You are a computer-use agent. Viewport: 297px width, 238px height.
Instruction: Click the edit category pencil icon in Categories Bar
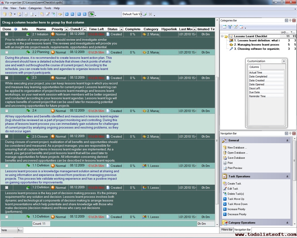(x=236, y=27)
